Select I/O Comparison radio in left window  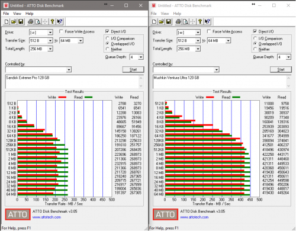[x=108, y=38]
